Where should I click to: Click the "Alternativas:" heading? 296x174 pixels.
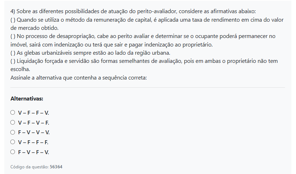point(27,98)
